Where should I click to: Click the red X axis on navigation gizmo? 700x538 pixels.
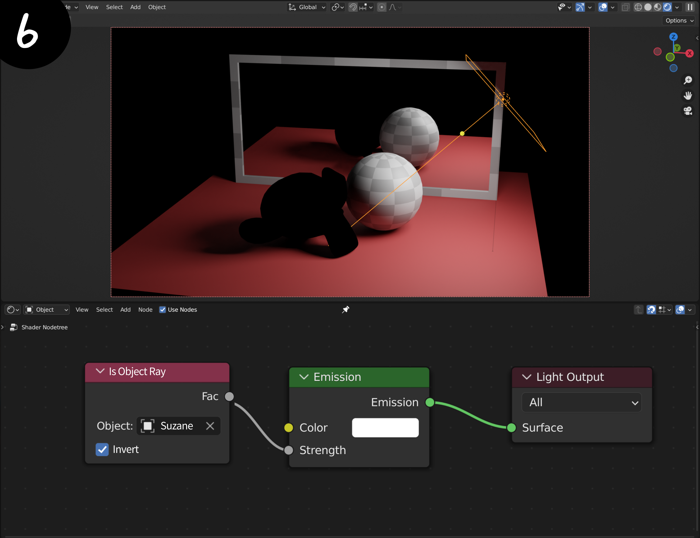pos(690,53)
